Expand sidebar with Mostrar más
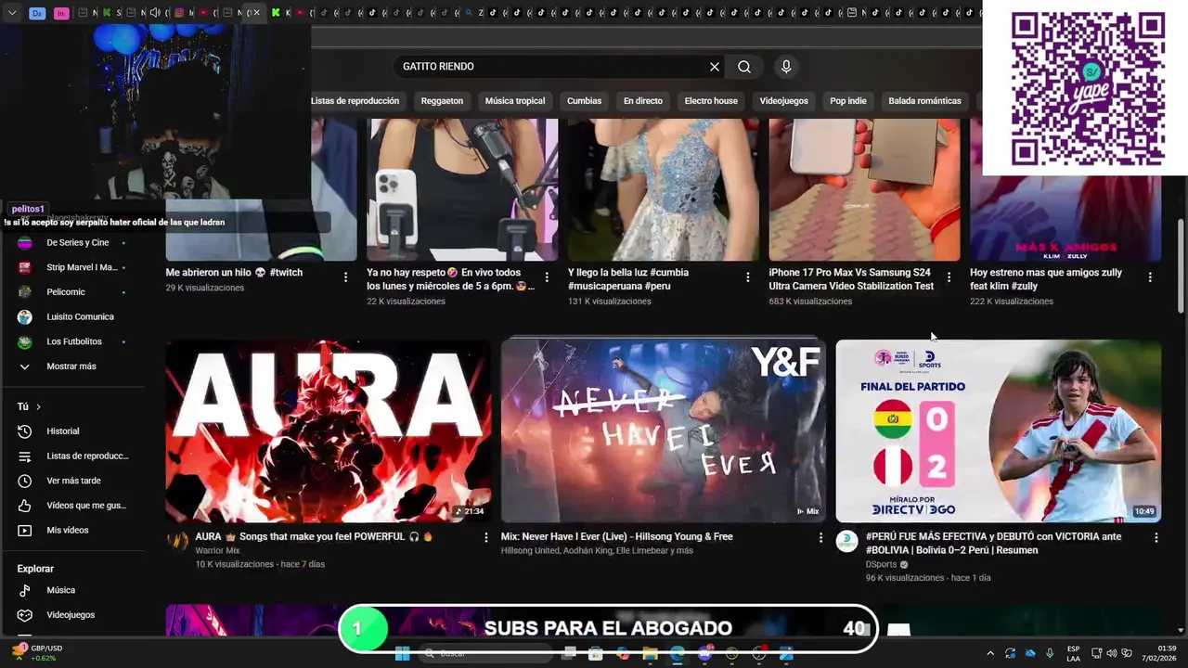The height and width of the screenshot is (668, 1188). click(72, 366)
